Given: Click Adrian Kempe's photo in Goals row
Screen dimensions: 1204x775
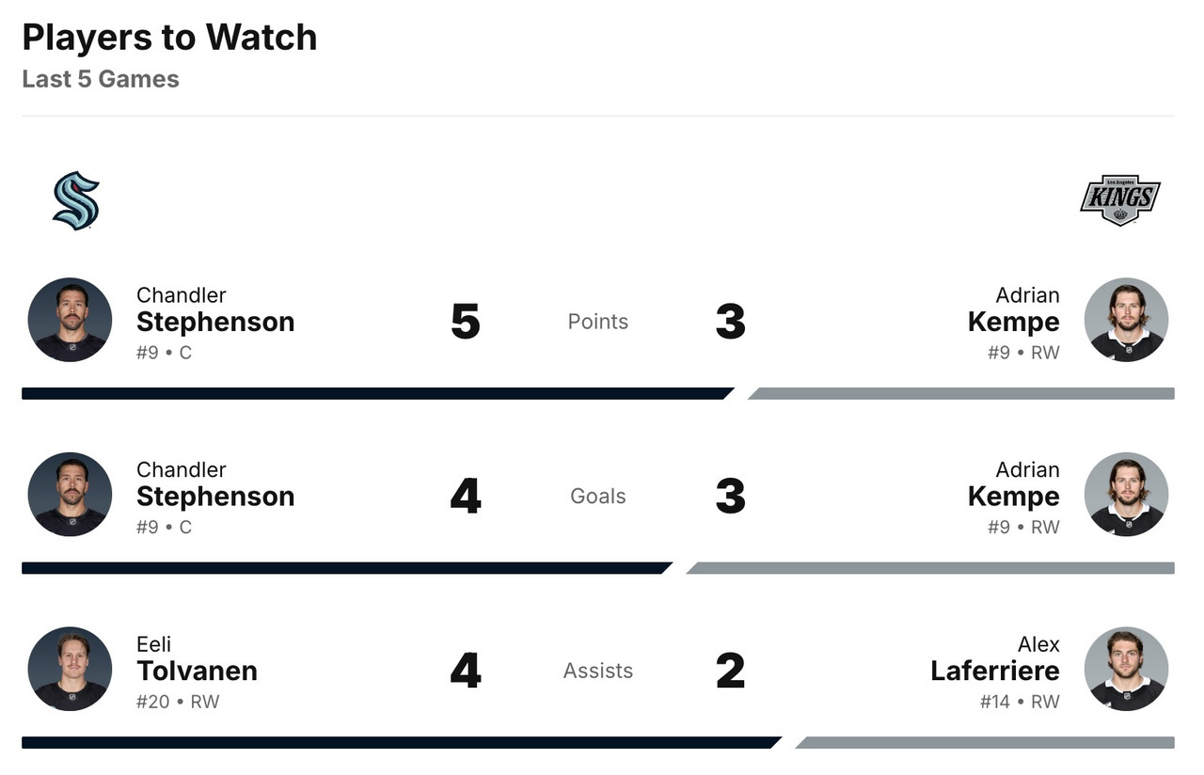Looking at the screenshot, I should (x=1126, y=495).
